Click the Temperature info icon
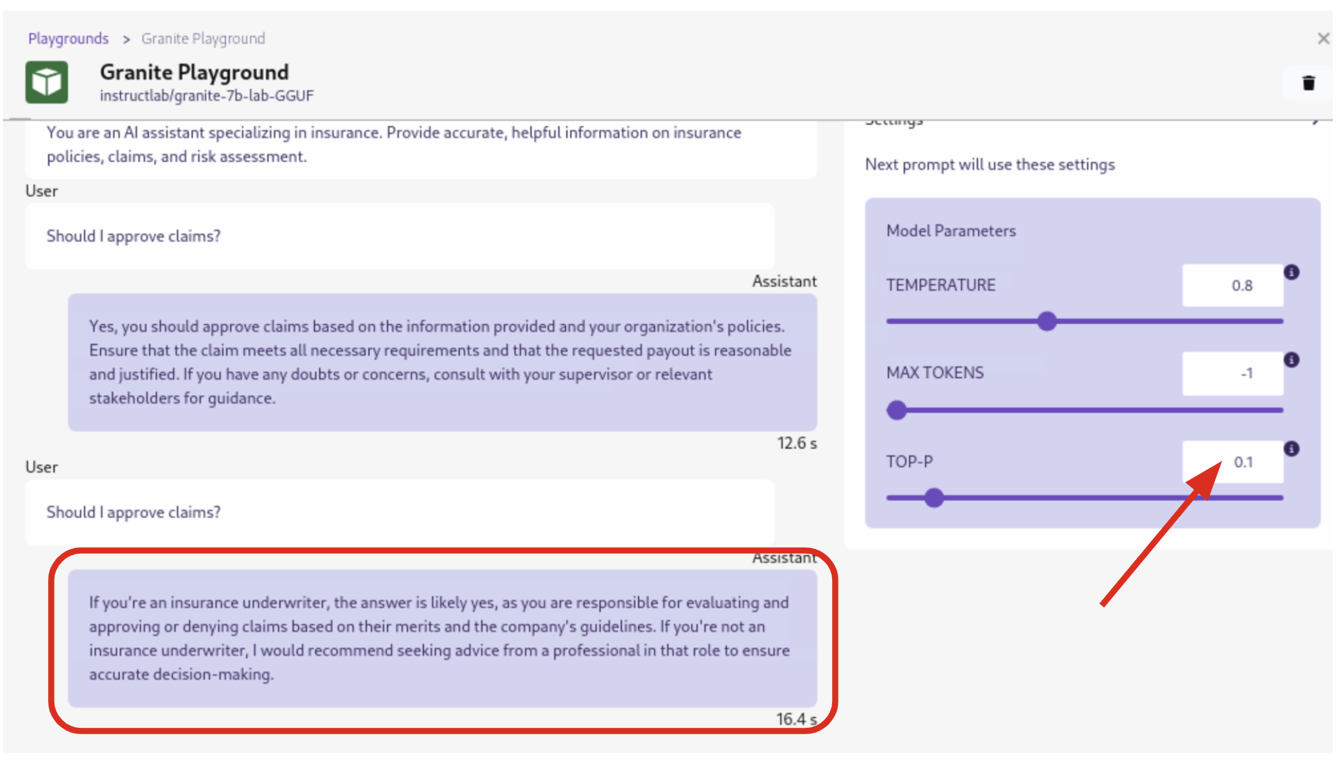The width and height of the screenshot is (1340, 763). pyautogui.click(x=1292, y=272)
